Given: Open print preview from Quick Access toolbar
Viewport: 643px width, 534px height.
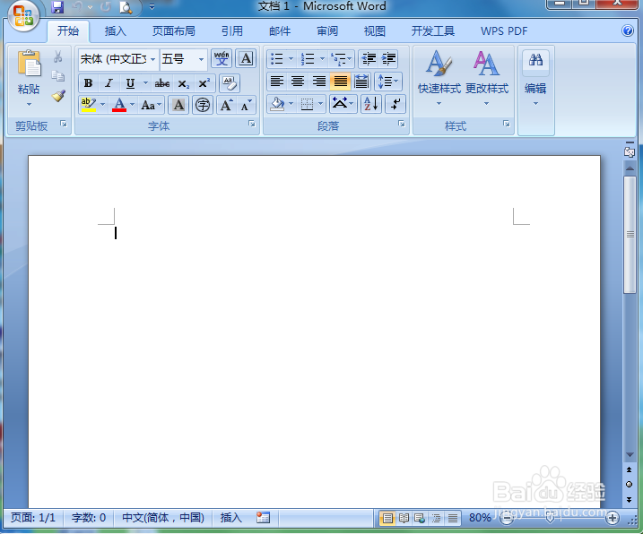Looking at the screenshot, I should (x=126, y=7).
